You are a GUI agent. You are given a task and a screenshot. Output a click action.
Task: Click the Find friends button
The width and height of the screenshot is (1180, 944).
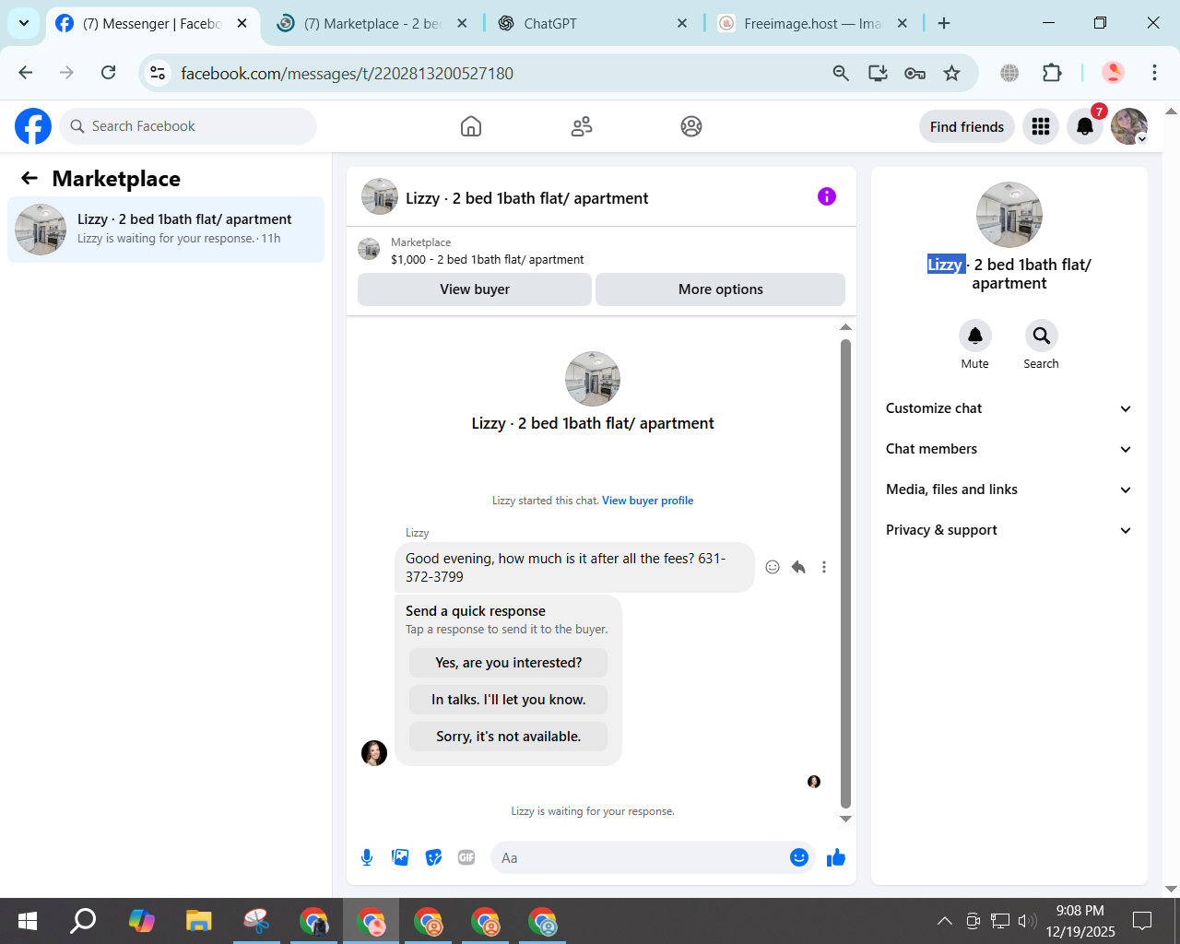pos(967,126)
